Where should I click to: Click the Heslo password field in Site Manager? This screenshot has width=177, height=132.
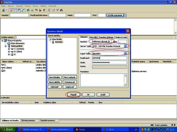point(109,62)
